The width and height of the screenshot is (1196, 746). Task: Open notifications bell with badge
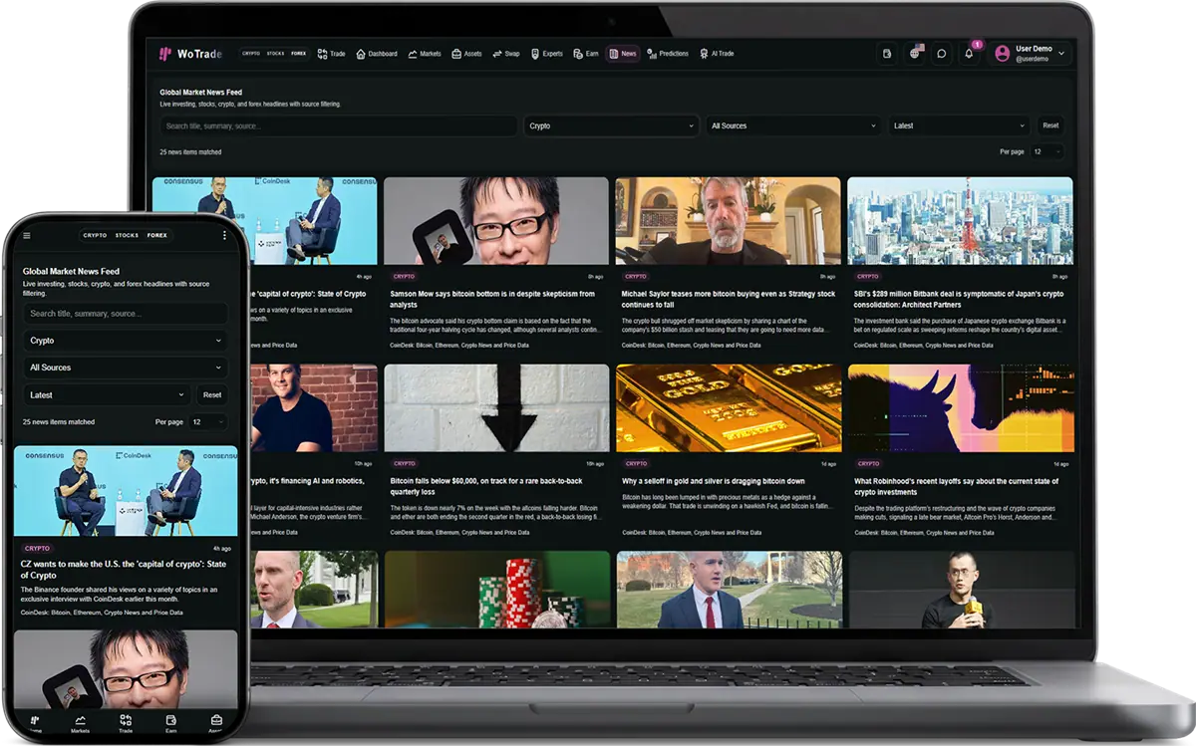[969, 54]
